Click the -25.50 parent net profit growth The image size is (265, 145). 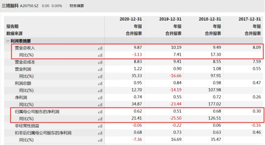(175, 118)
